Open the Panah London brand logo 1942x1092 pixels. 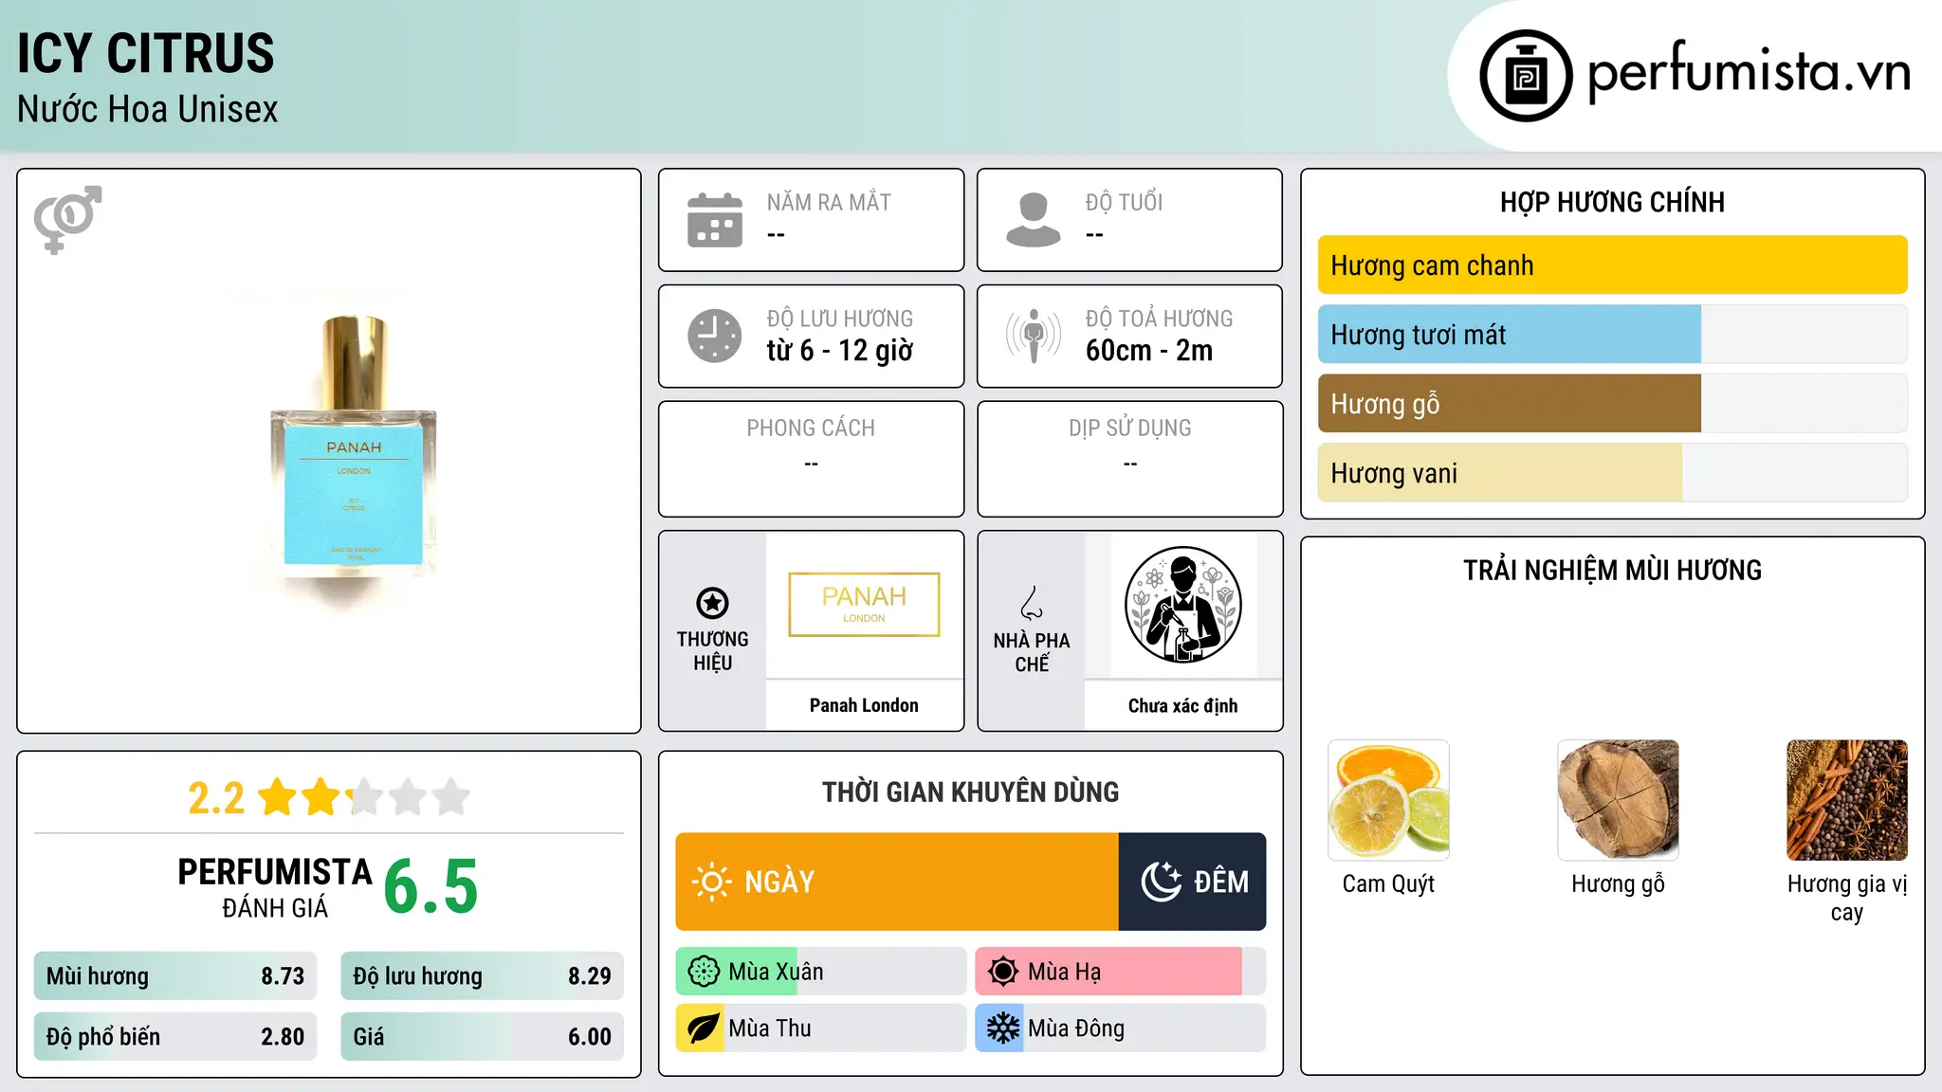[x=864, y=605]
